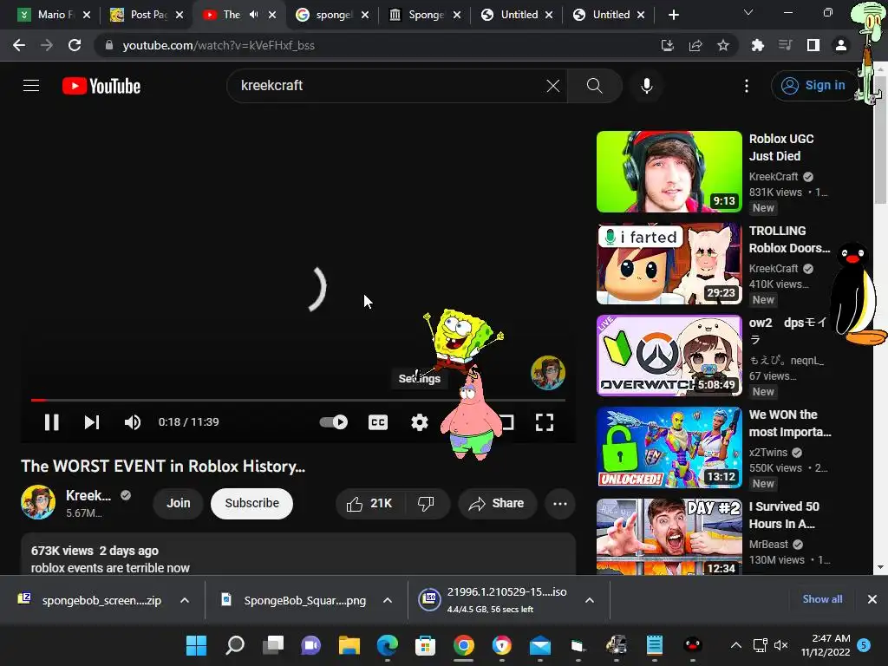The image size is (888, 666).
Task: Share this video
Action: pos(497,504)
